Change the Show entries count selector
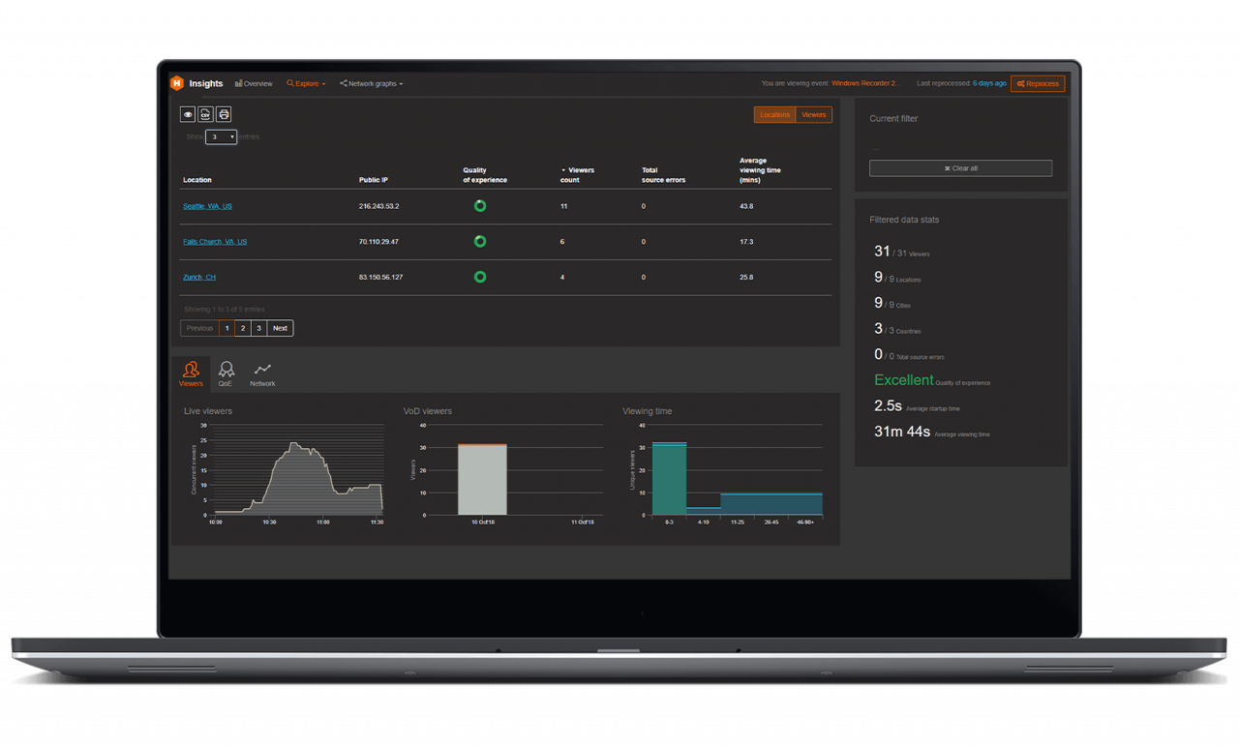The height and width of the screenshot is (746, 1239). tap(221, 136)
